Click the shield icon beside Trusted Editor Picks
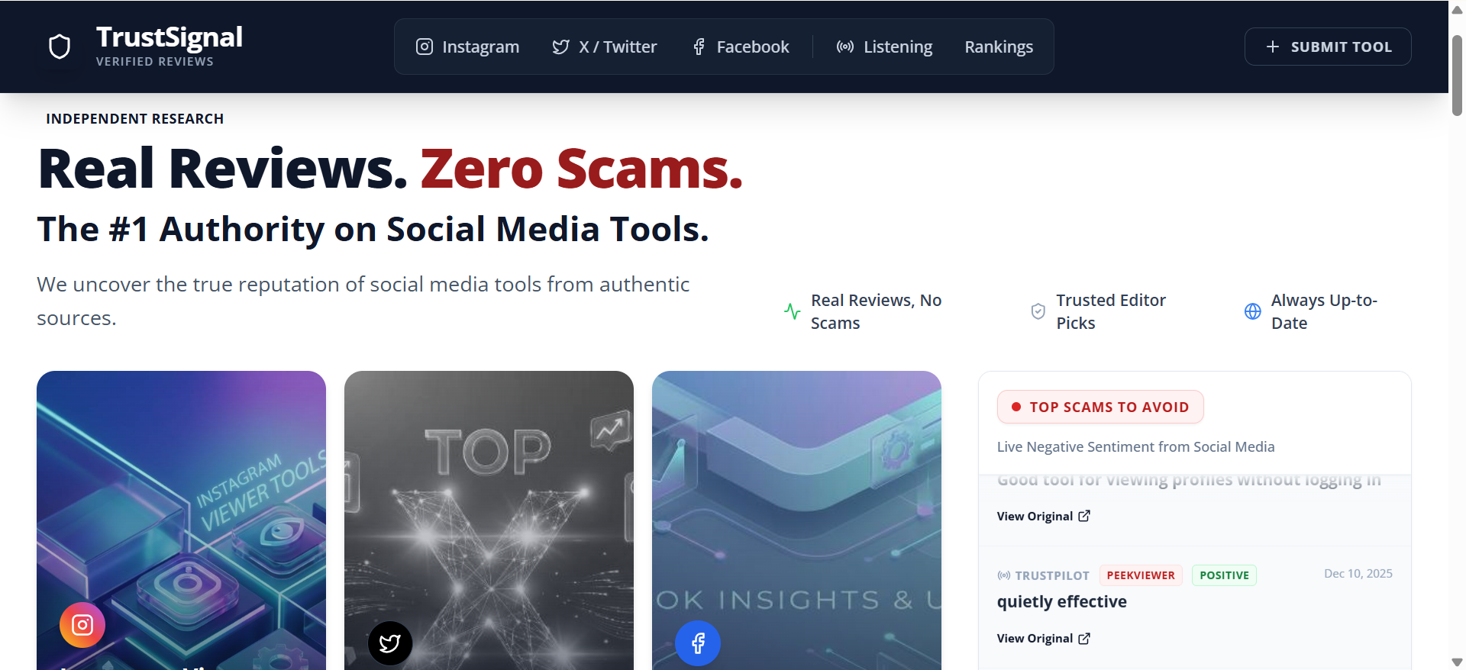 [x=1038, y=311]
